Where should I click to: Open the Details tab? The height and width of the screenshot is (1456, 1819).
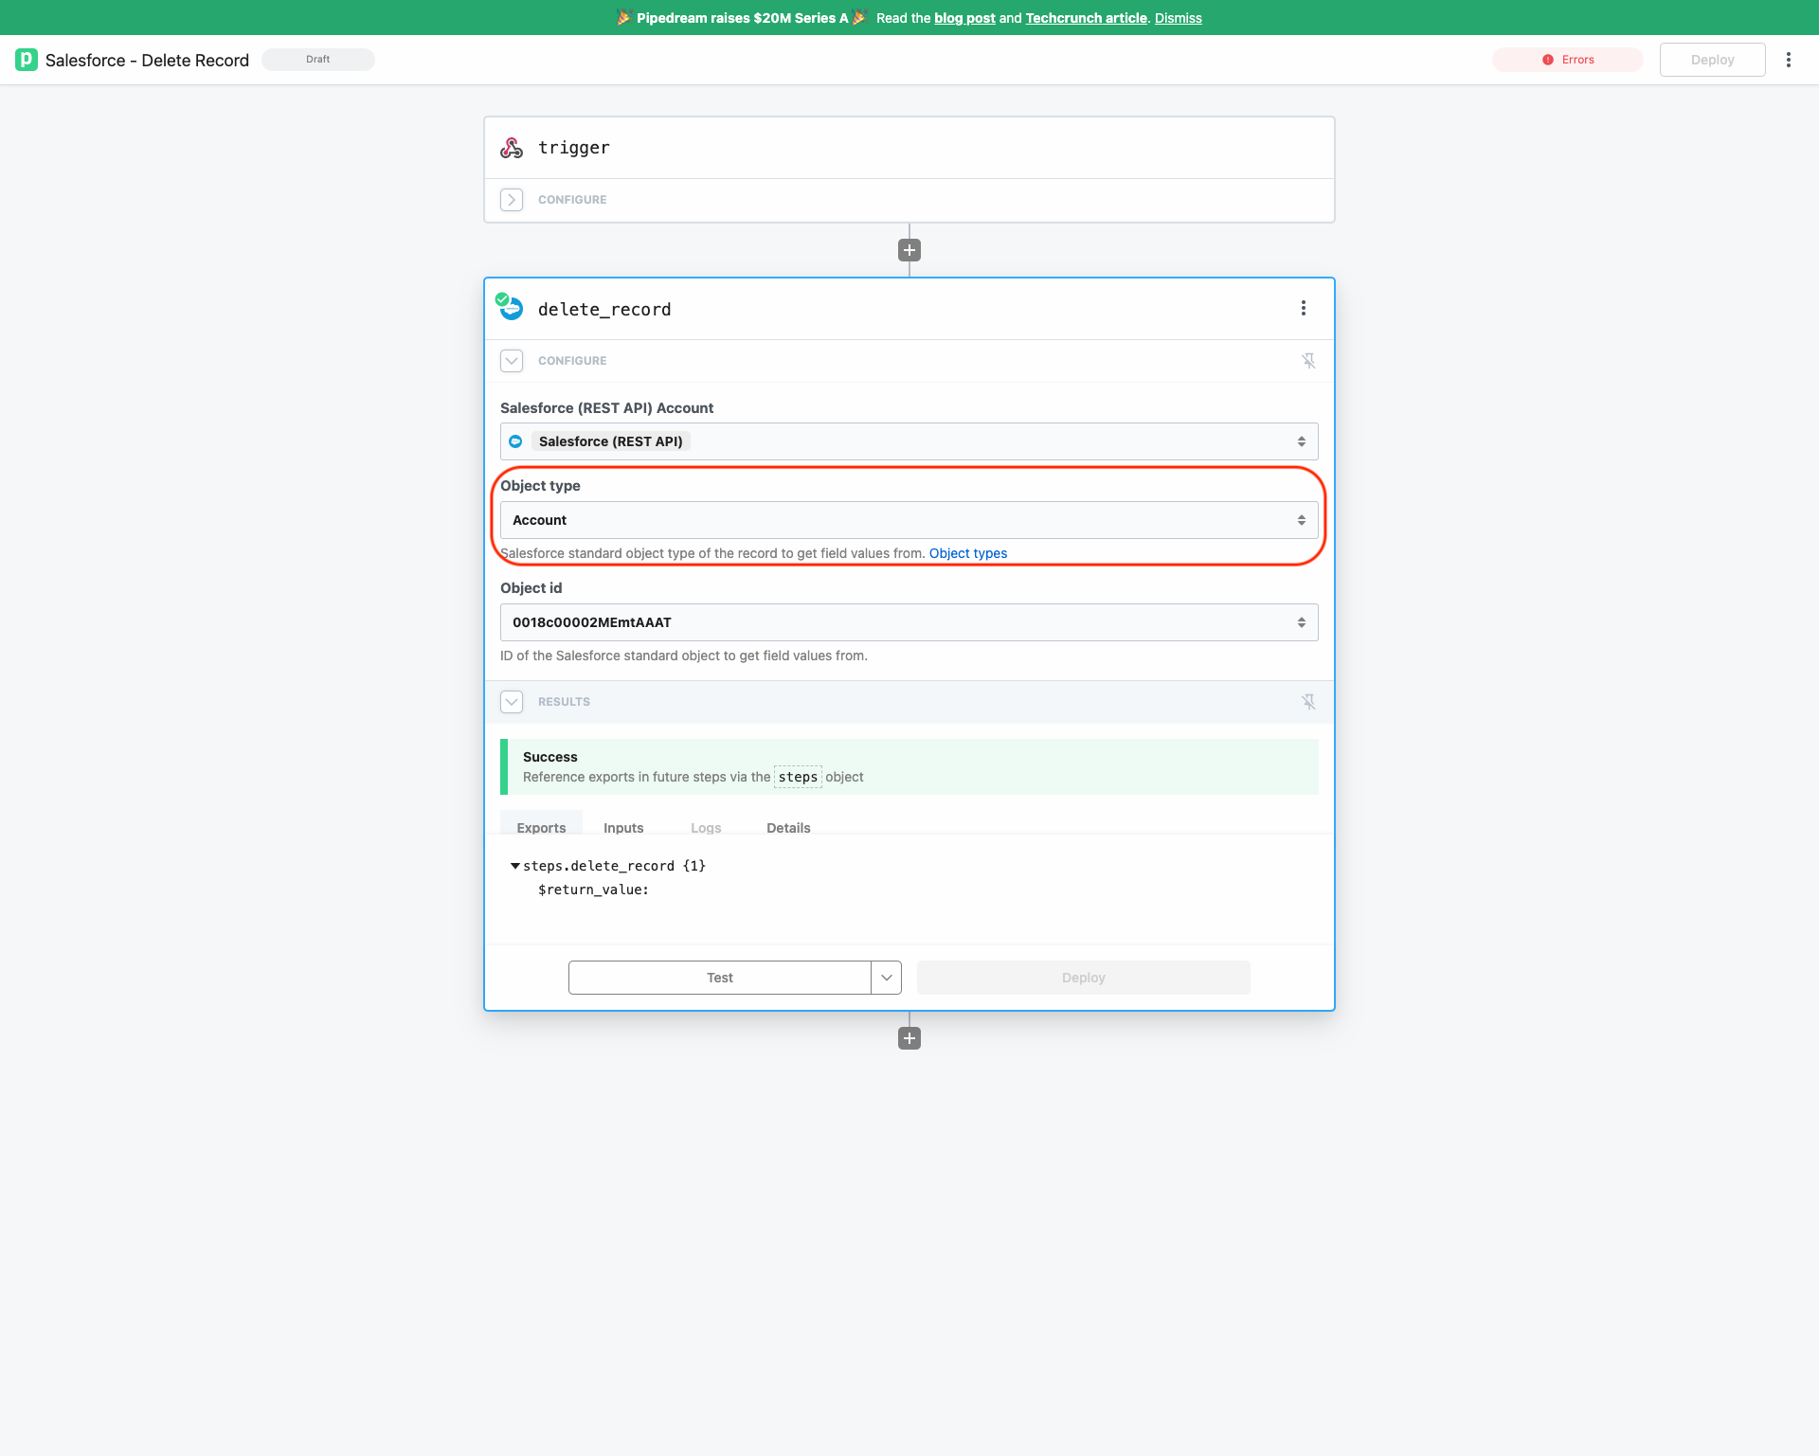(788, 827)
